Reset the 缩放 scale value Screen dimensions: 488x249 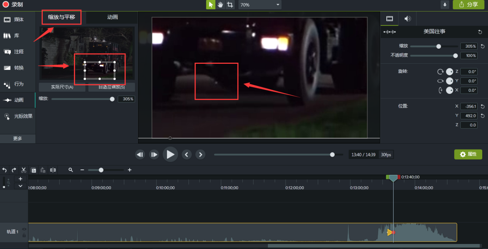click(x=482, y=46)
